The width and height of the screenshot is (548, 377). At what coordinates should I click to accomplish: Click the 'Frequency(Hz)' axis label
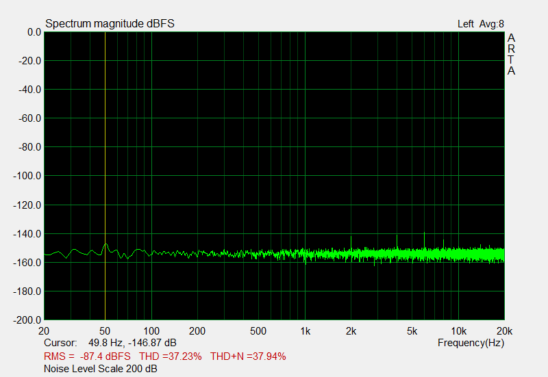click(x=471, y=343)
